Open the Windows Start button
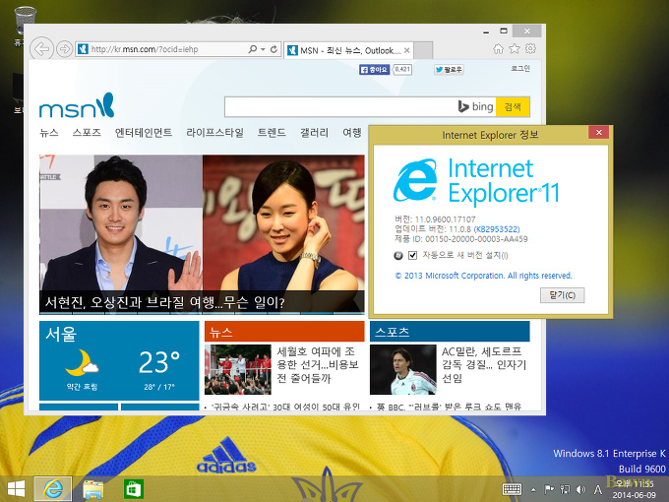This screenshot has height=502, width=669. click(x=16, y=489)
